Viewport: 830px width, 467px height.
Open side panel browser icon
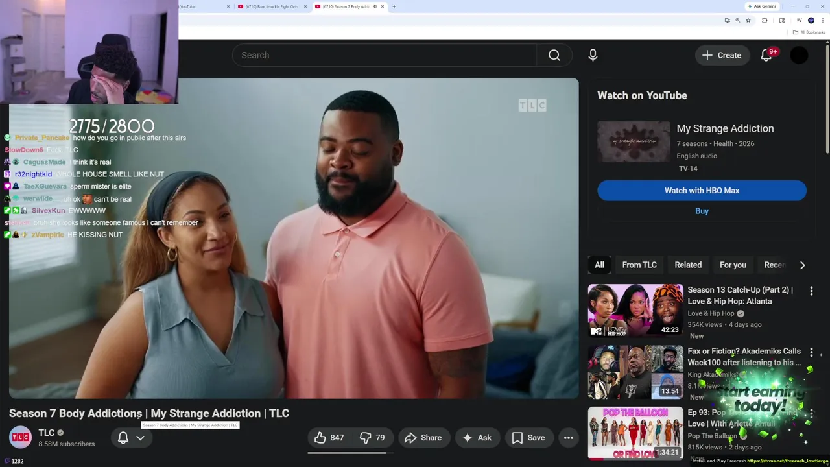[x=782, y=20]
